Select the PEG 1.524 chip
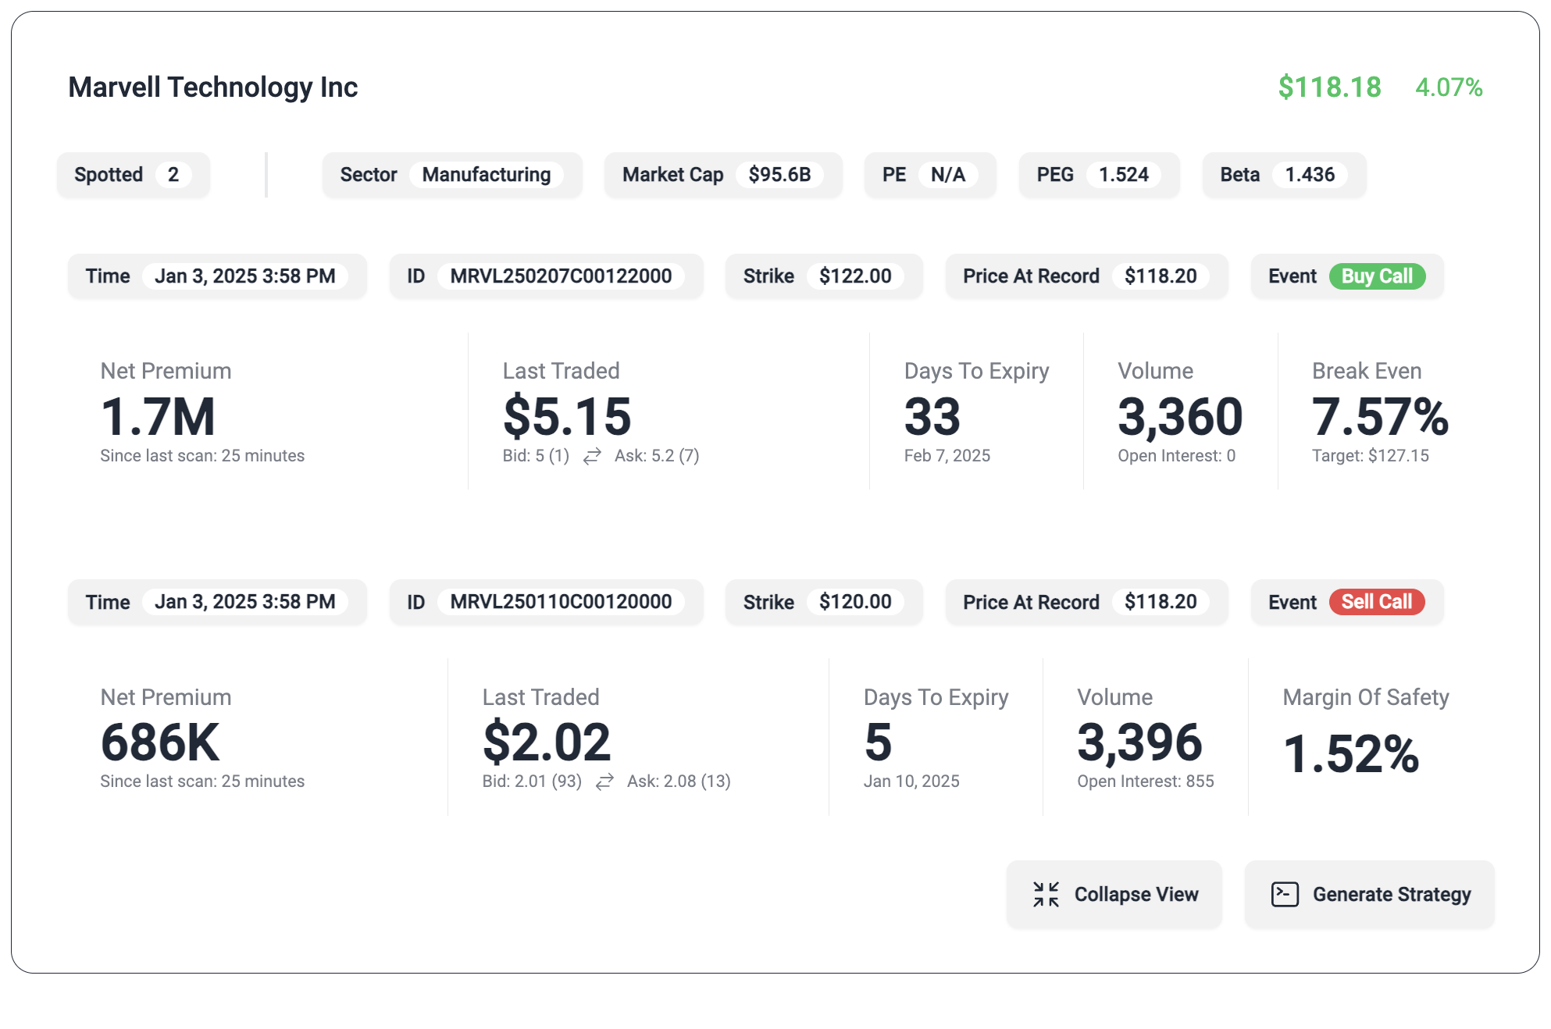The width and height of the screenshot is (1551, 1029). point(1098,175)
